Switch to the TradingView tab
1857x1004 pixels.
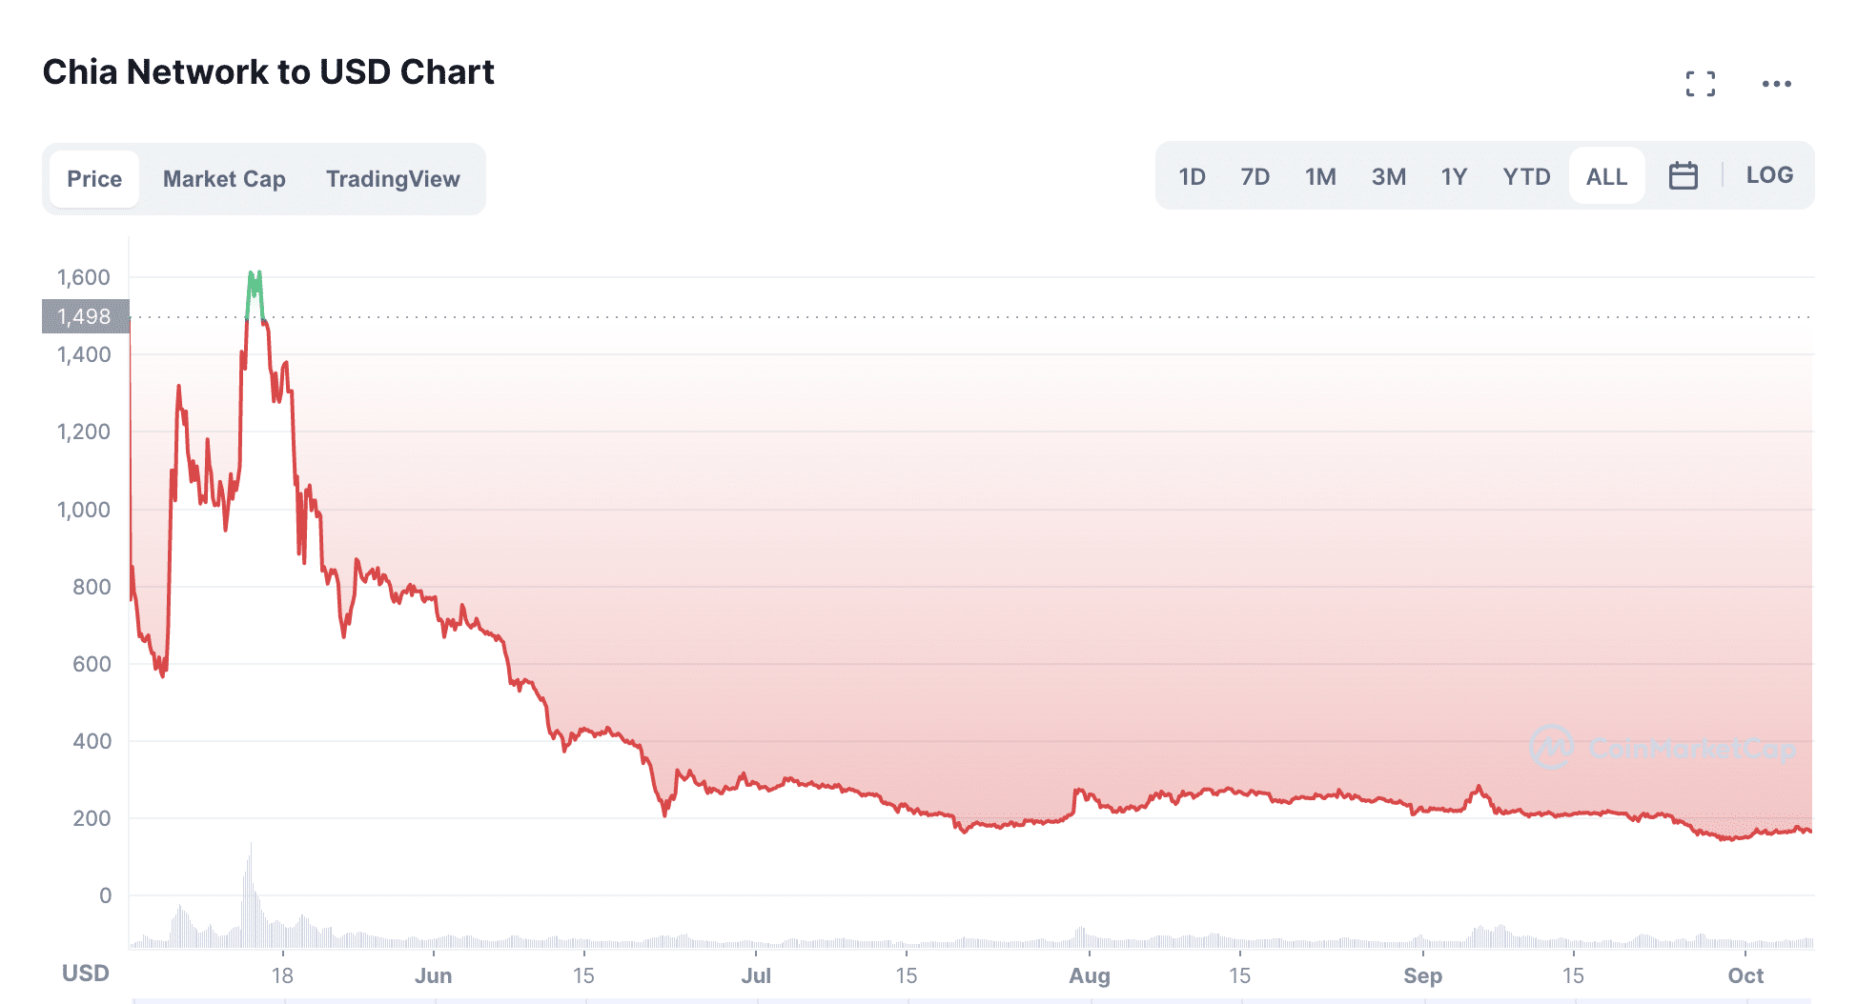click(393, 179)
